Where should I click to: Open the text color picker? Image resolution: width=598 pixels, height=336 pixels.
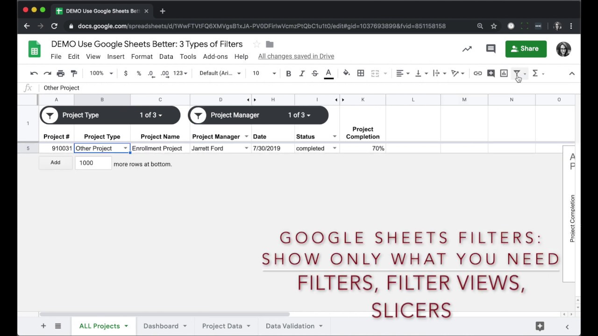pos(328,73)
